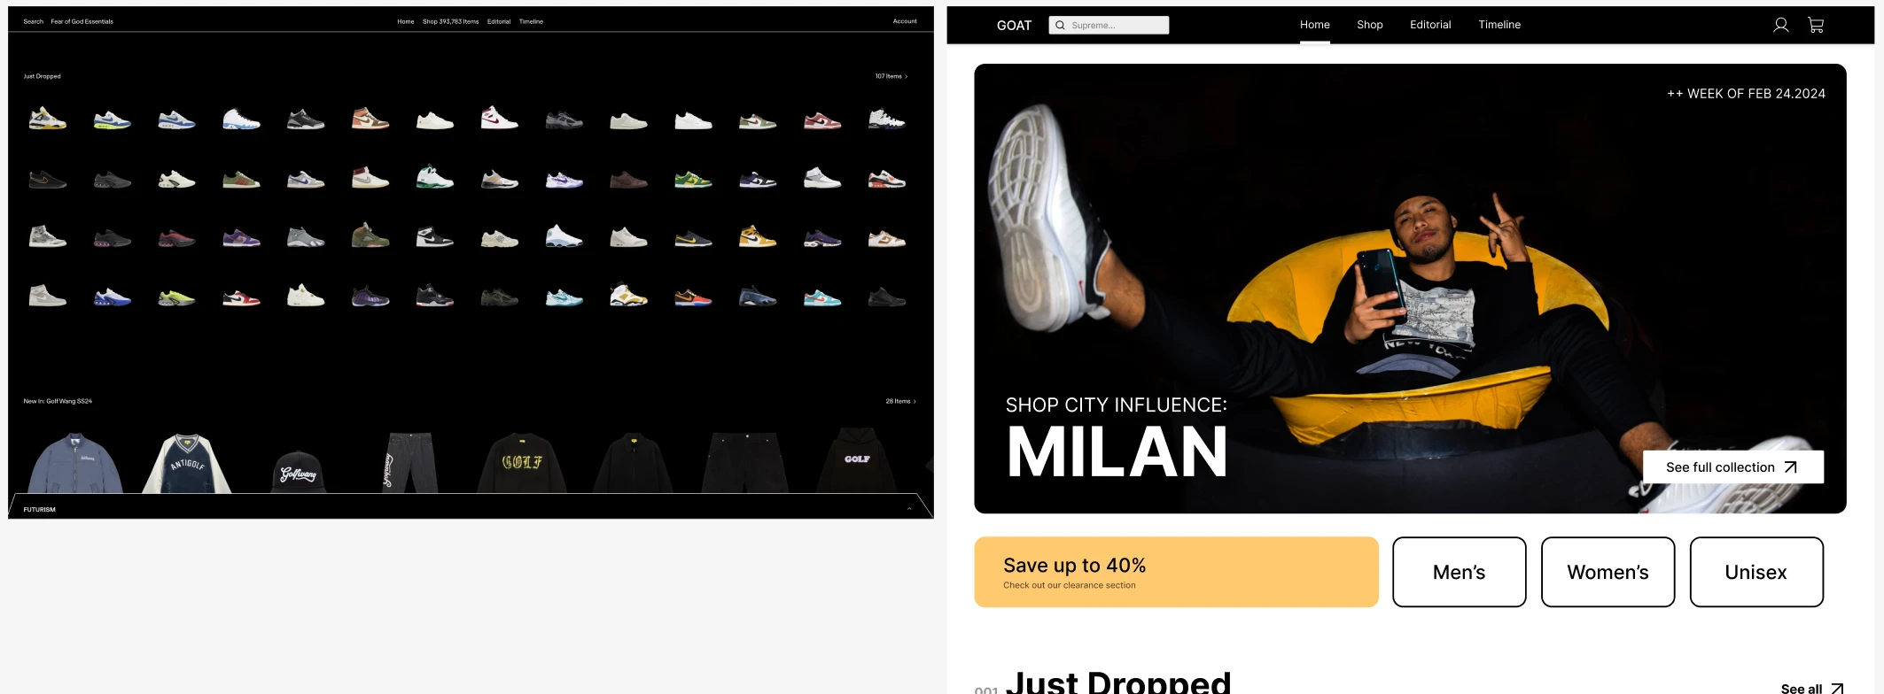Viewport: 1884px width, 694px height.
Task: Click the Men's category button
Action: 1459,572
